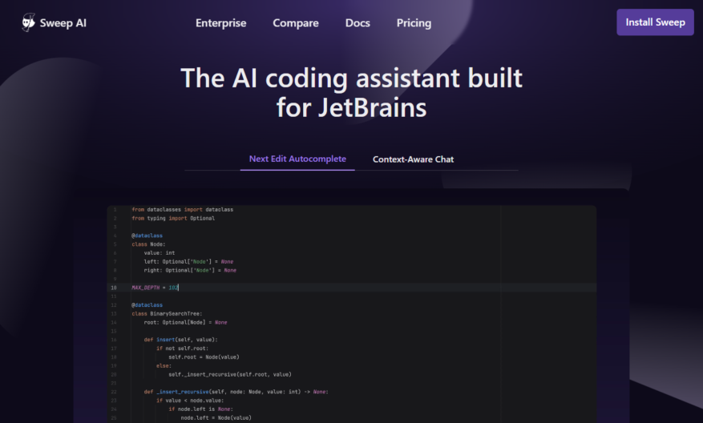The height and width of the screenshot is (423, 703).
Task: Click the 'if node.left is None:' line
Action: 200,409
